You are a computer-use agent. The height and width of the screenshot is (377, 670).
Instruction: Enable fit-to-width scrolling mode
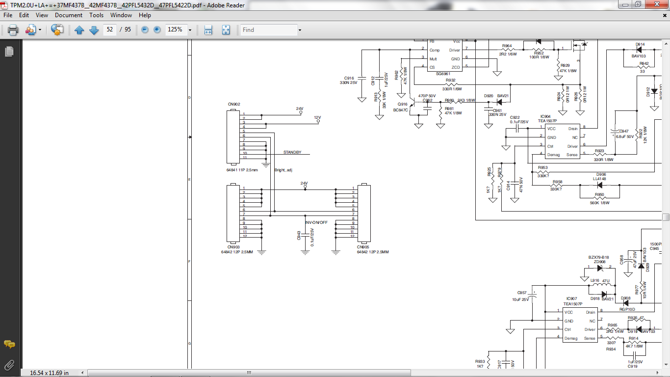(208, 30)
